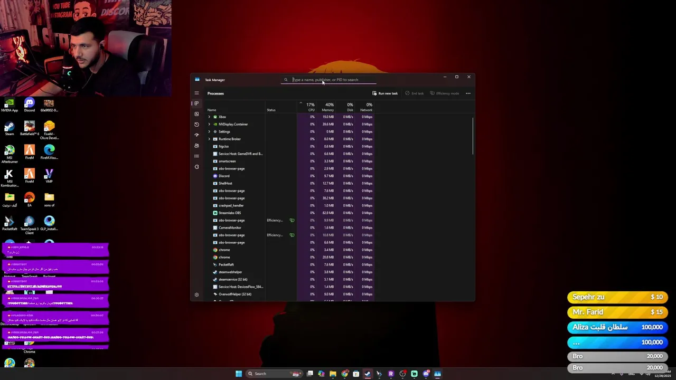This screenshot has width=676, height=380.
Task: Click the Xbox row's 19.0 MB memory value
Action: (x=328, y=117)
